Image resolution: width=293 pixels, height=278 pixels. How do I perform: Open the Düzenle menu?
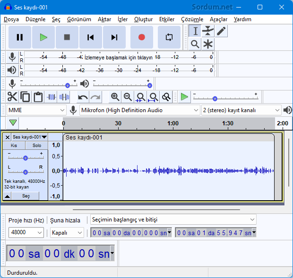[35, 19]
